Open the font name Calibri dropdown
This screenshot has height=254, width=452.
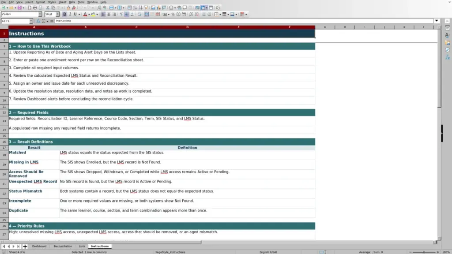point(40,14)
